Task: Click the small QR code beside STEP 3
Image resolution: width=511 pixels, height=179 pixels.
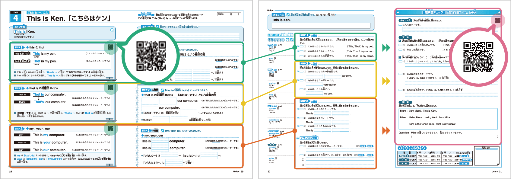Action: click(111, 128)
